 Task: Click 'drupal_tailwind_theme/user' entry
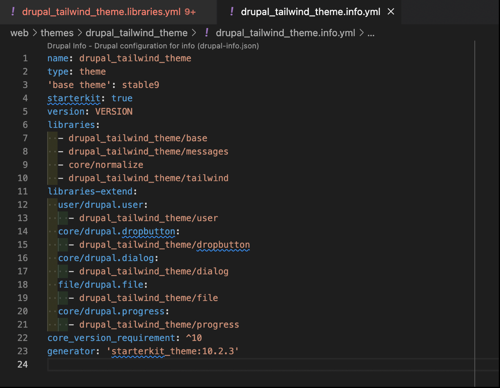click(x=149, y=218)
